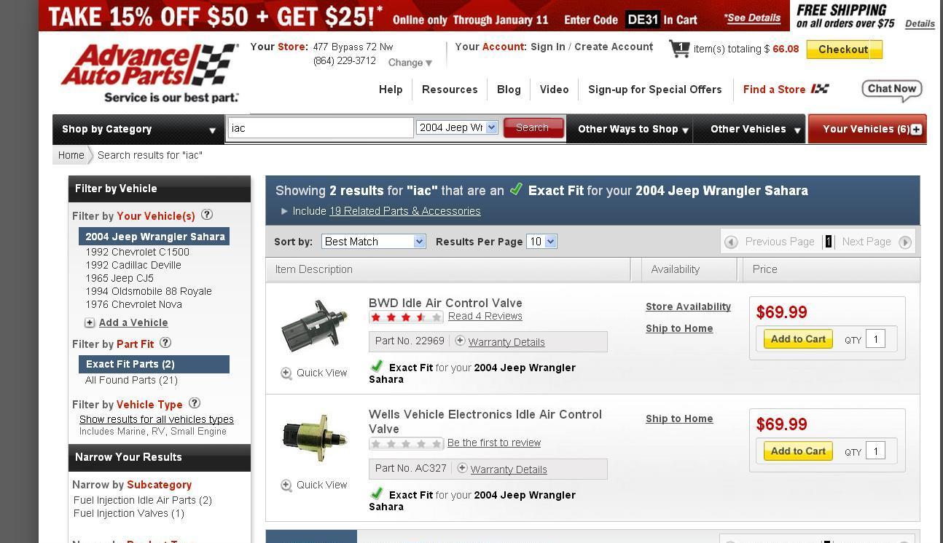Start a chat with Chat Now
Image resolution: width=943 pixels, height=543 pixels.
(x=892, y=90)
